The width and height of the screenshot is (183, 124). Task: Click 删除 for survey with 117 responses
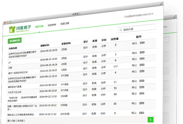tap(142, 65)
